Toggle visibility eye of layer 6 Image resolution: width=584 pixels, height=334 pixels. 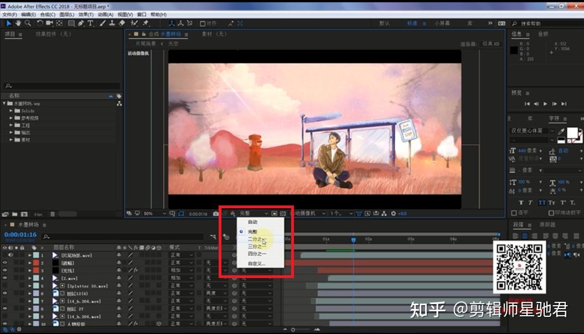[x=5, y=294]
